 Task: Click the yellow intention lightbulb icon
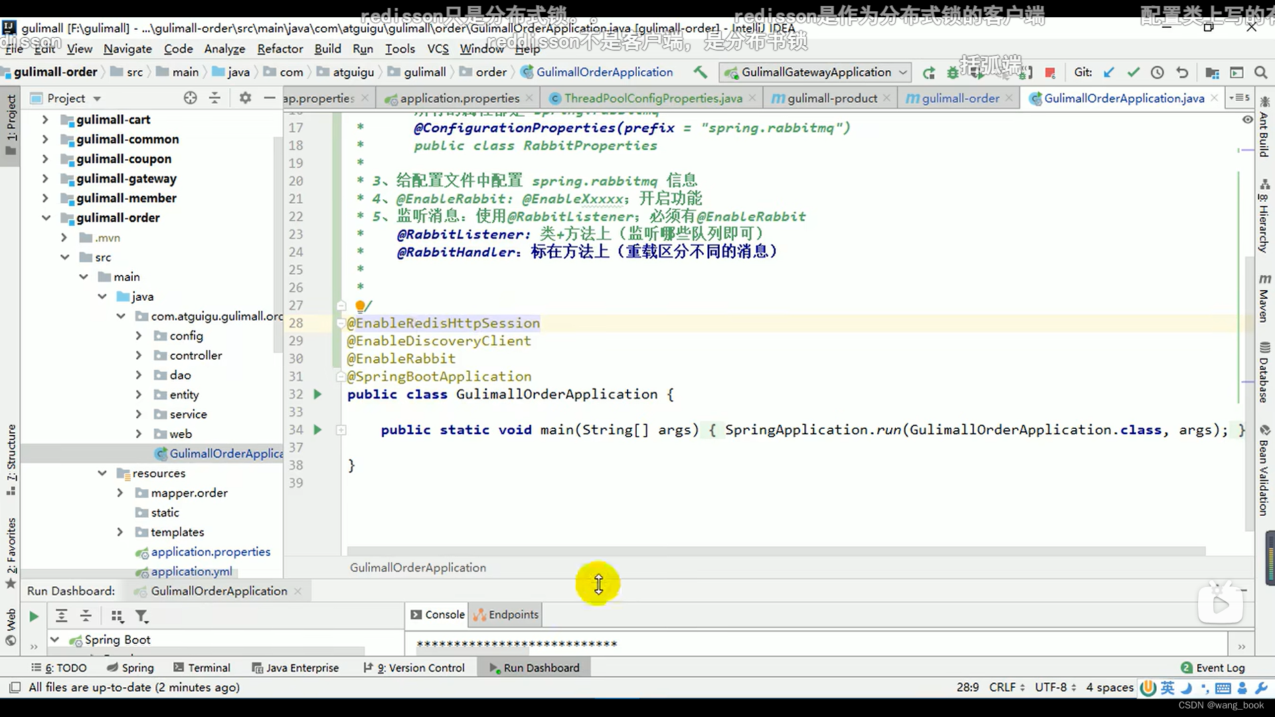pos(360,306)
